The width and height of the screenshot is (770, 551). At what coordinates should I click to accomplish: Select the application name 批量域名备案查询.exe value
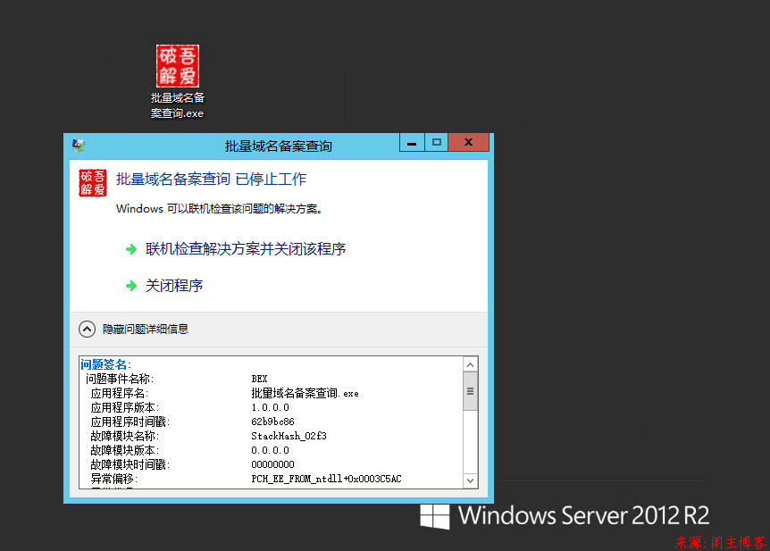coord(305,393)
